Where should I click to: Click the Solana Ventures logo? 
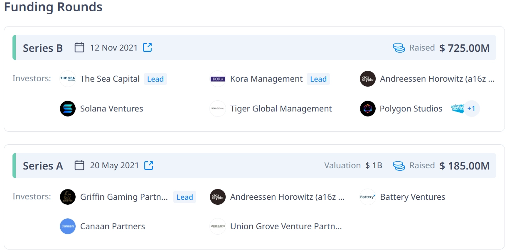point(68,109)
